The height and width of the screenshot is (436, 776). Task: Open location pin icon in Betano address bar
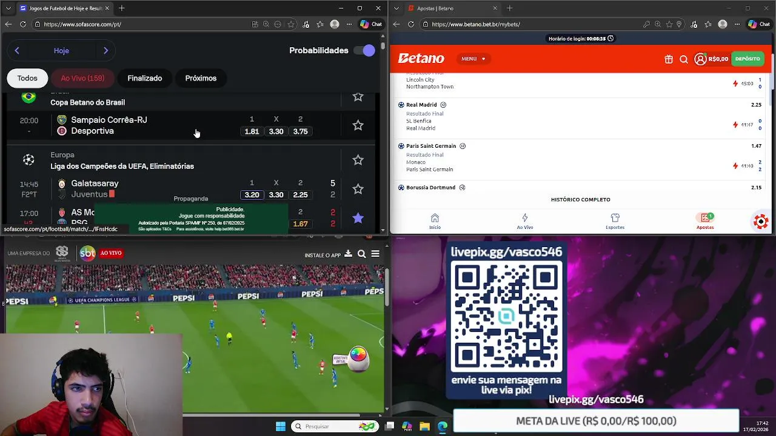pos(679,24)
